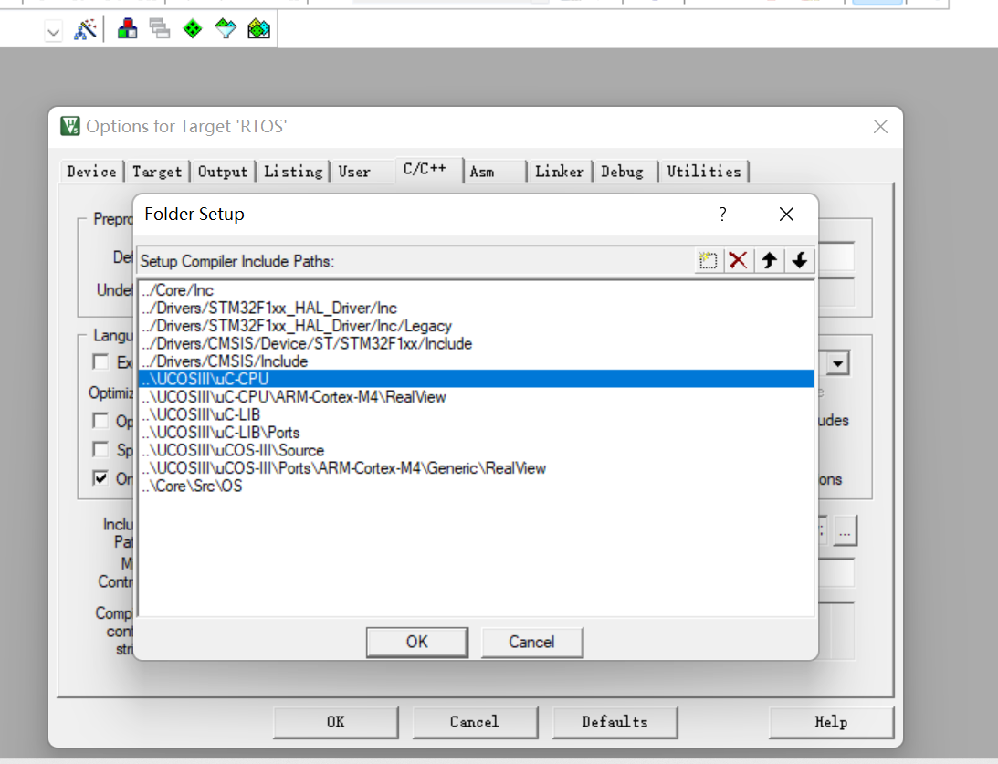Confirm Folder Setup with OK
Screen dimensions: 998x764
(417, 642)
